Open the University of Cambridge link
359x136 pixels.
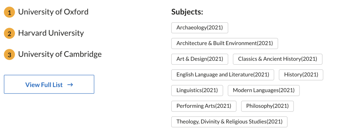[60, 54]
